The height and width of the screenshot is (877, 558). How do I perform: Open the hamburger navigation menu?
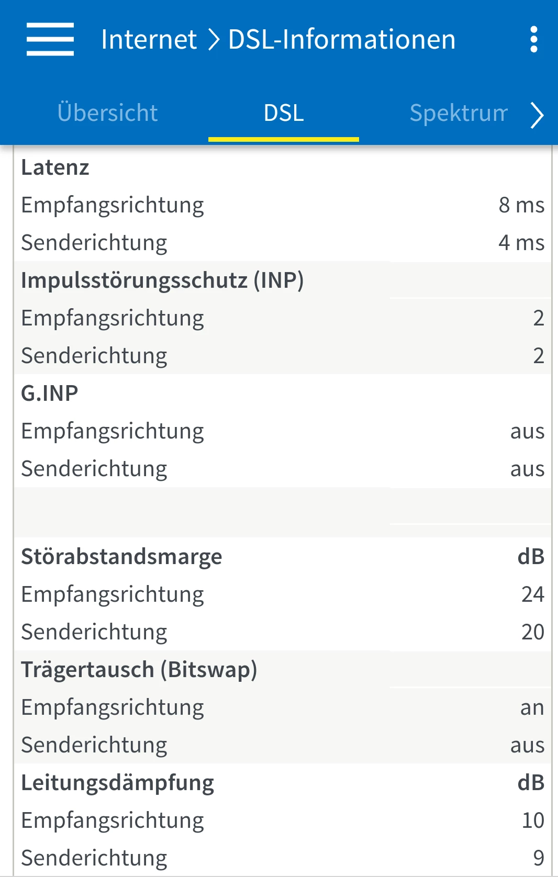pyautogui.click(x=50, y=39)
